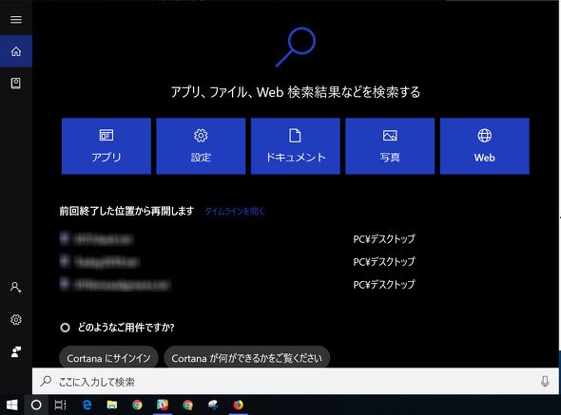The height and width of the screenshot is (415, 561).
Task: Open the hamburger menu in Cortana sidebar
Action: [16, 19]
